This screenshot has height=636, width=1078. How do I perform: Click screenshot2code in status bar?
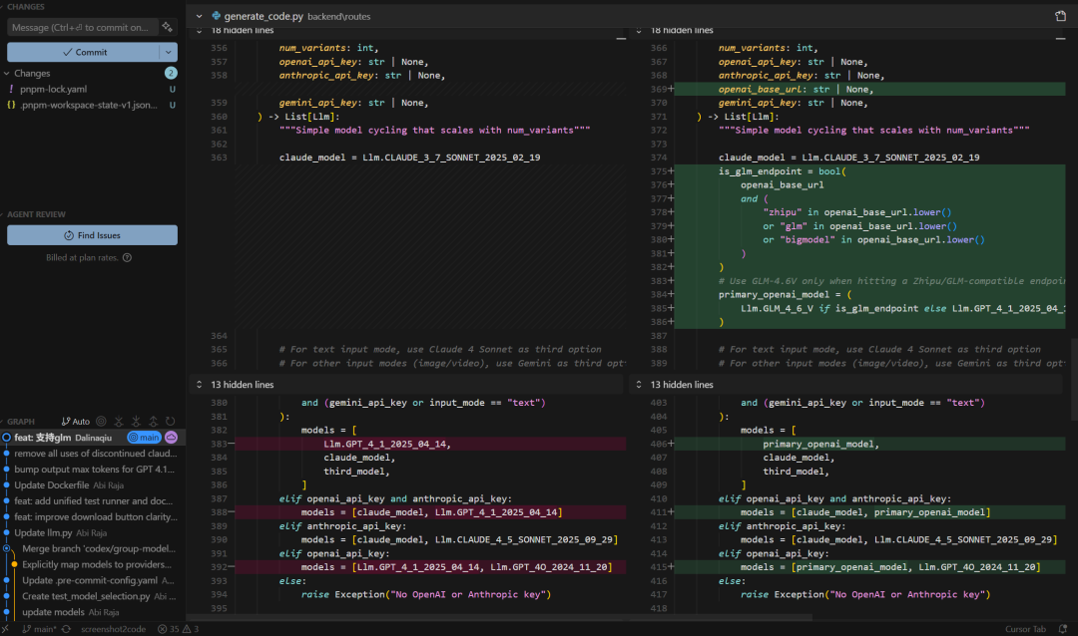click(x=114, y=629)
